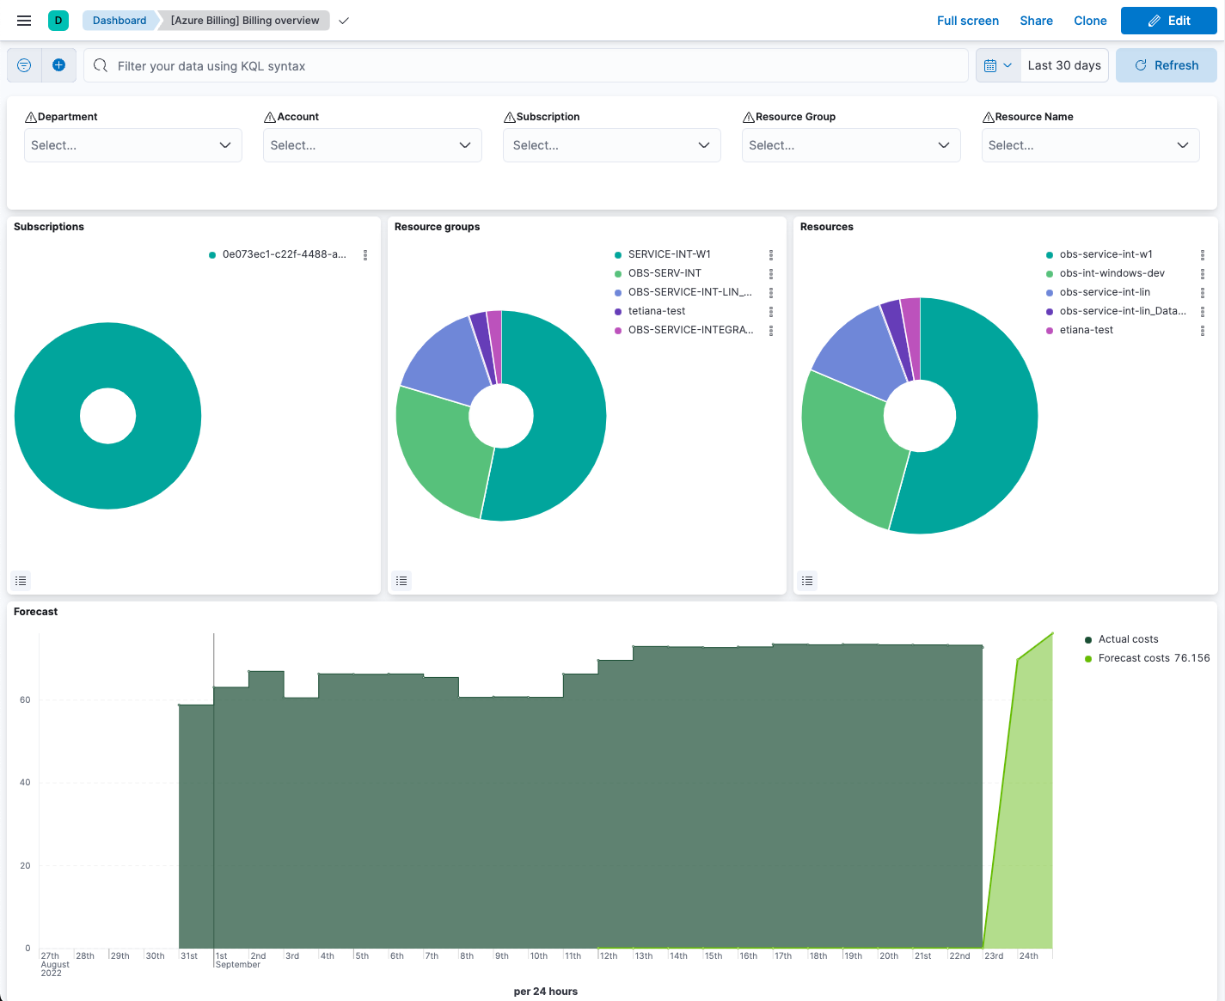Hide the Actual costs series in the Forecast chart
The image size is (1225, 1001).
(1129, 638)
